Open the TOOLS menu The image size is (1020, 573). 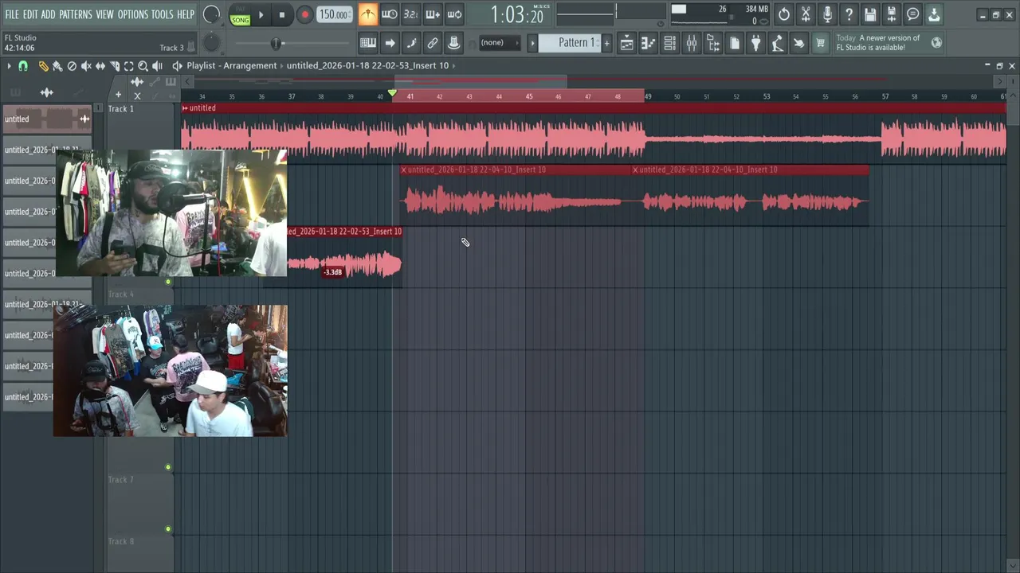coord(163,14)
